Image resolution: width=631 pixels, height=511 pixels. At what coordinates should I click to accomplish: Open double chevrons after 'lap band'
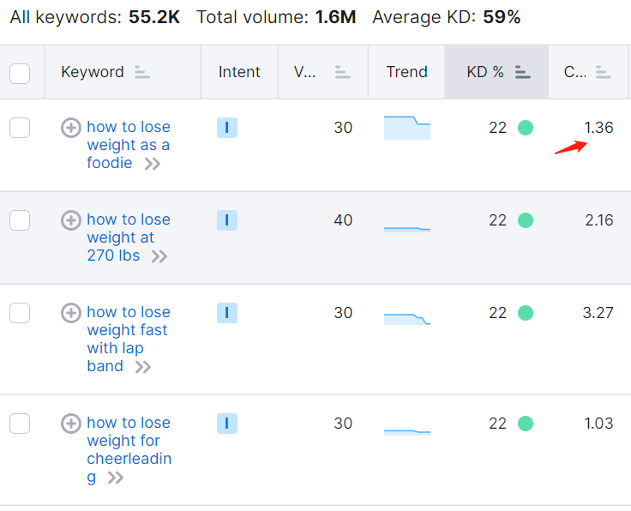(x=142, y=367)
